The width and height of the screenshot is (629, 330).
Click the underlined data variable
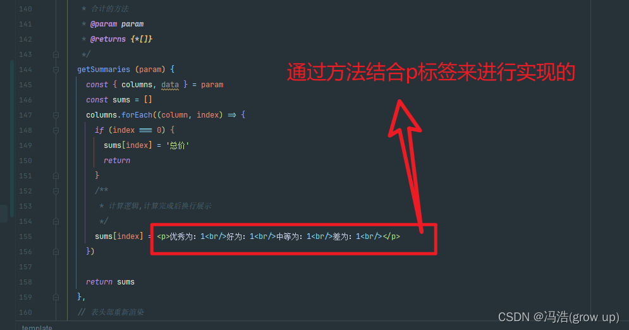(x=169, y=85)
